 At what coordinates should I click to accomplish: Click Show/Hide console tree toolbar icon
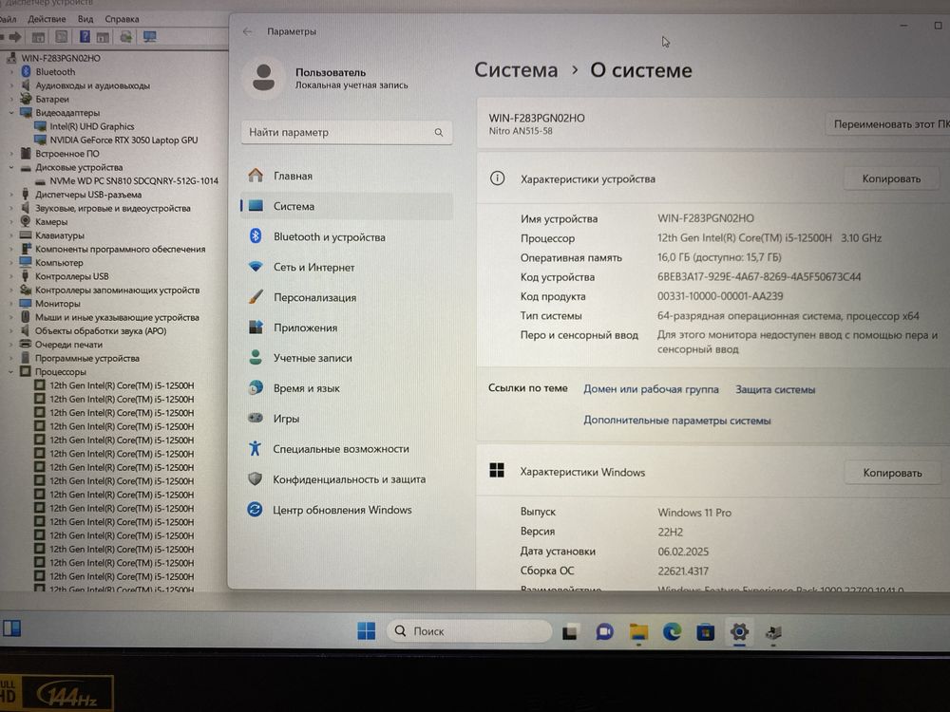click(x=38, y=37)
